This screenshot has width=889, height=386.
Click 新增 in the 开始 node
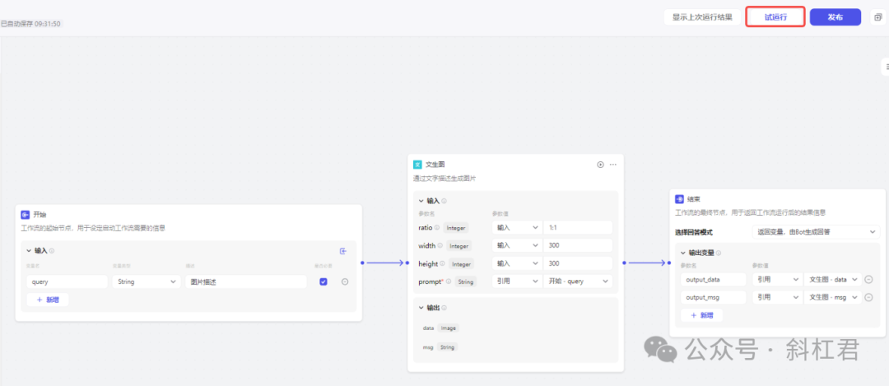coord(48,300)
